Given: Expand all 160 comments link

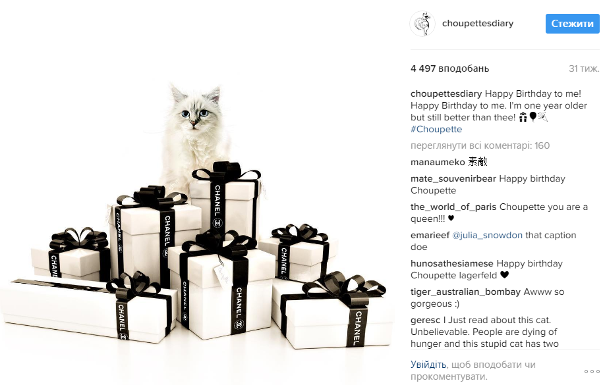Looking at the screenshot, I should pyautogui.click(x=480, y=145).
